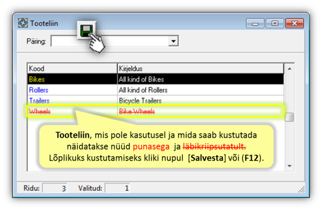
Task: Select the Trailers code cell
Action: tap(72, 101)
